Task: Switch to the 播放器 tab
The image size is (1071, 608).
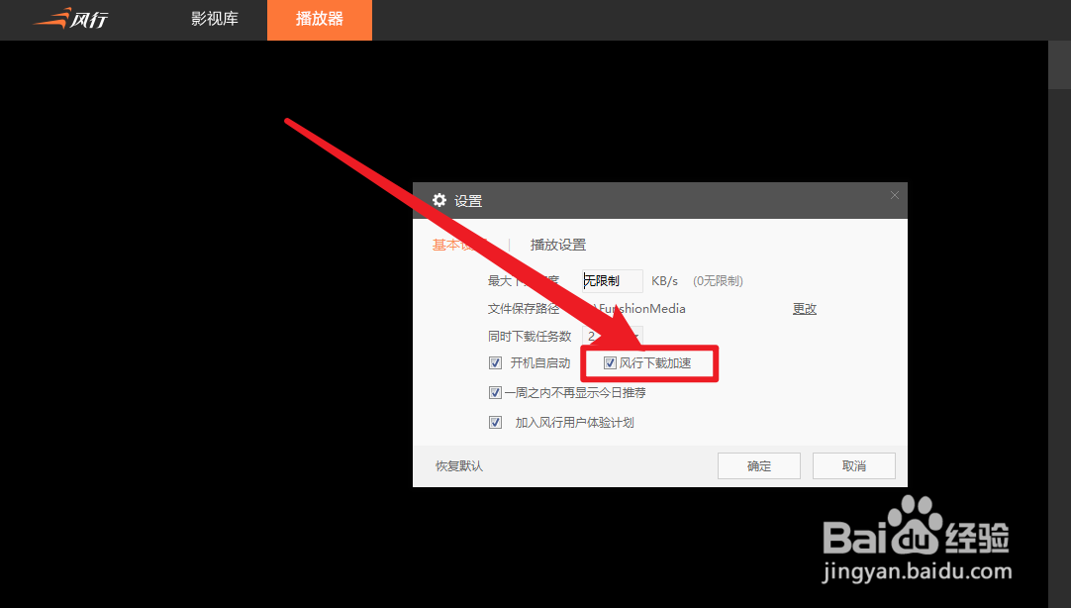Action: (319, 19)
